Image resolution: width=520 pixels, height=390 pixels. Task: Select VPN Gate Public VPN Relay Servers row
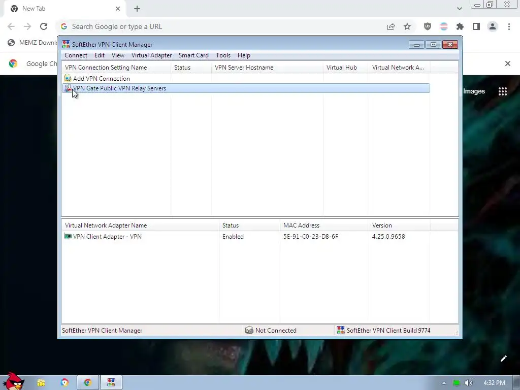(246, 88)
